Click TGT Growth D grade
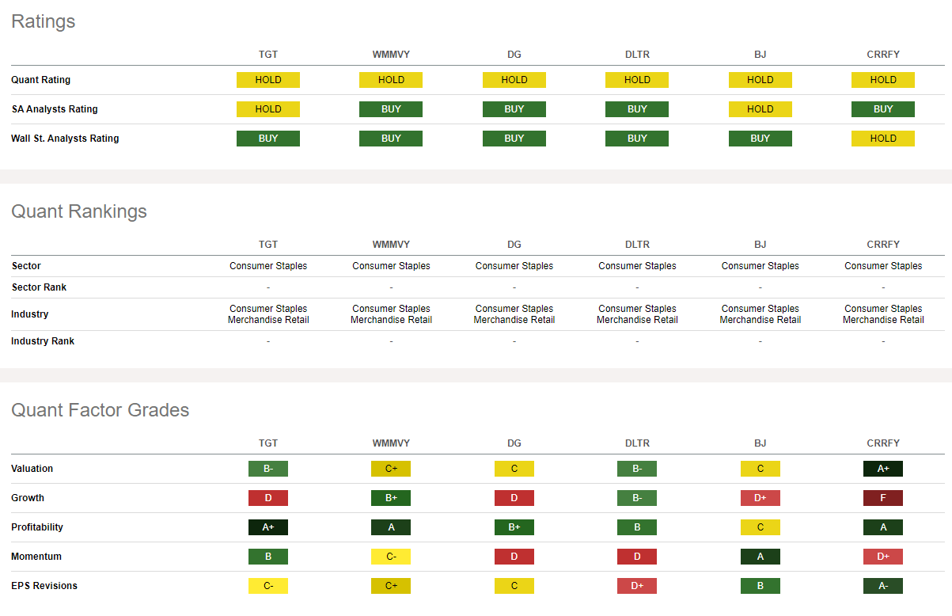The height and width of the screenshot is (616, 952). click(x=268, y=498)
